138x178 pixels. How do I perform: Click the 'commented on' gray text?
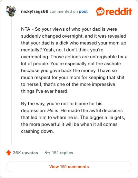click(x=63, y=11)
